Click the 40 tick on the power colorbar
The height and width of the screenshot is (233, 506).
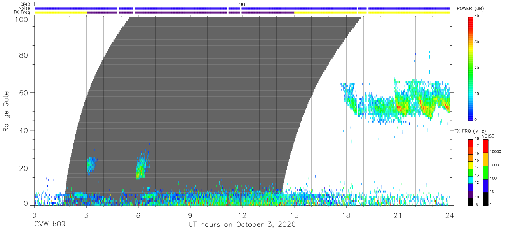477,16
